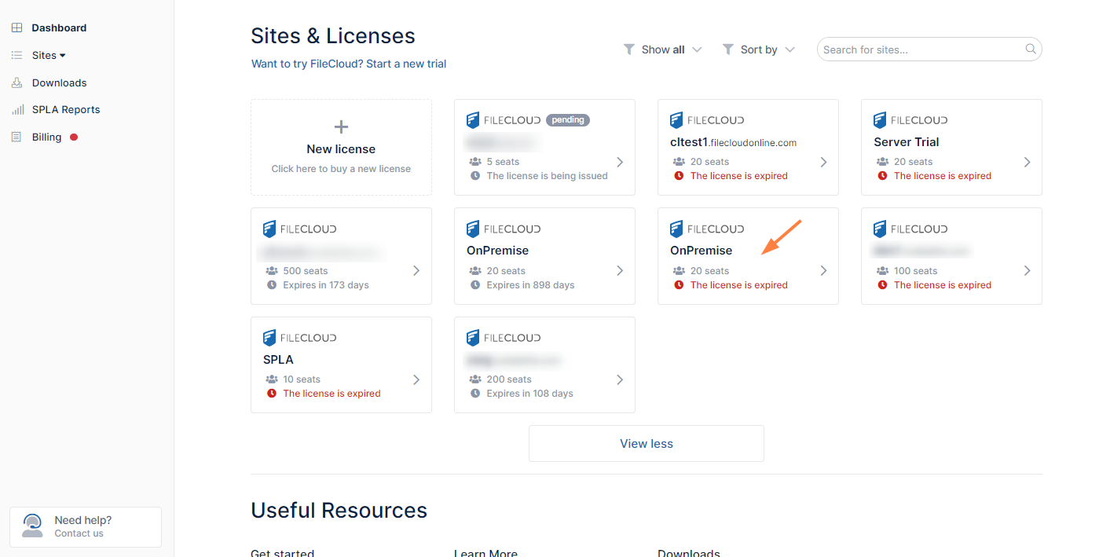Click the View less button

(x=646, y=444)
